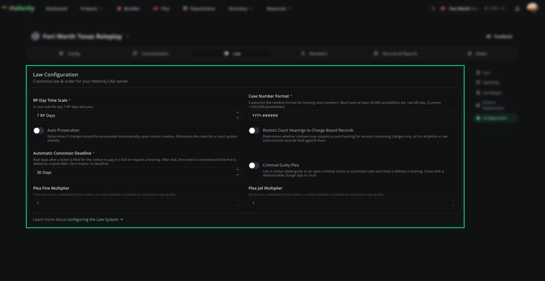Click the Case Number Format label
This screenshot has width=545, height=281.
269,96
